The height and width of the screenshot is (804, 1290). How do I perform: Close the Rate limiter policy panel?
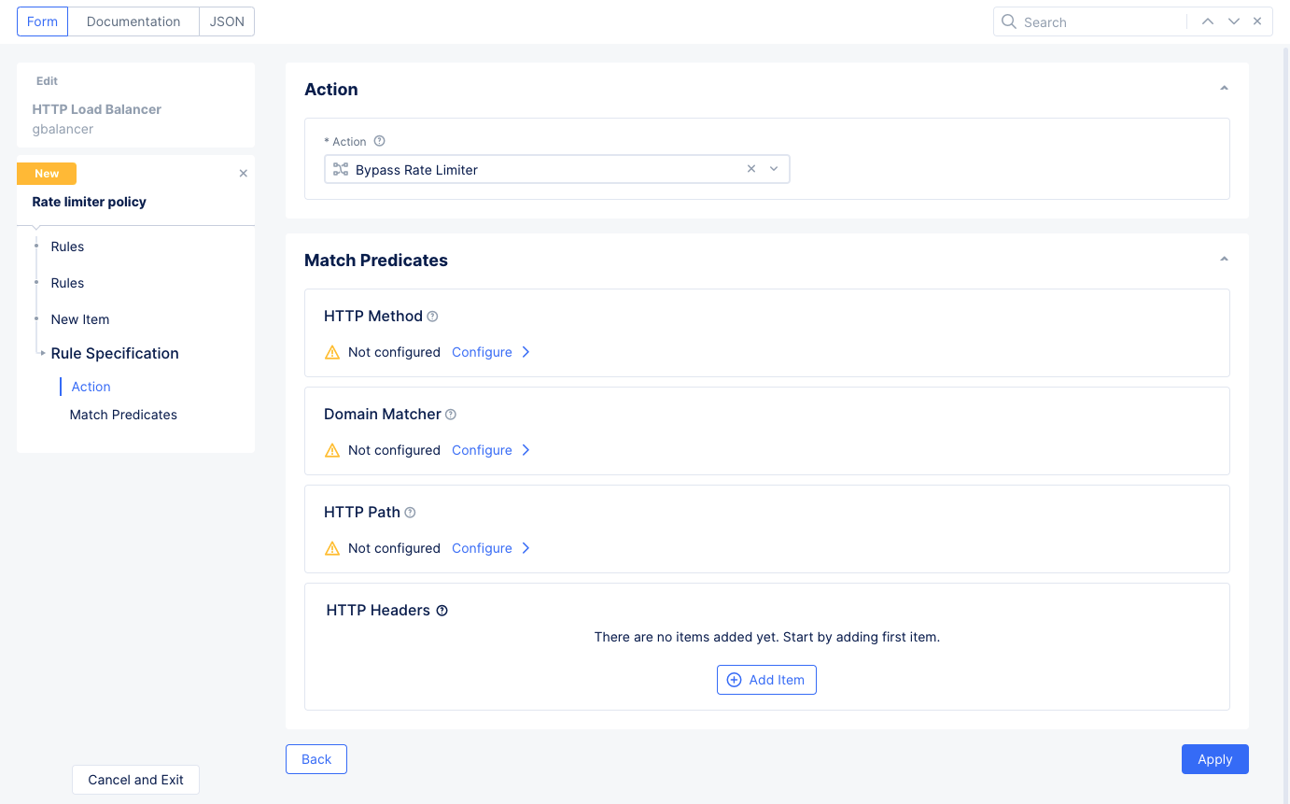point(244,174)
